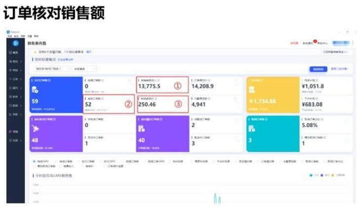The width and height of the screenshot is (357, 207).
Task: Click the 5.08% value
Action: point(310,125)
